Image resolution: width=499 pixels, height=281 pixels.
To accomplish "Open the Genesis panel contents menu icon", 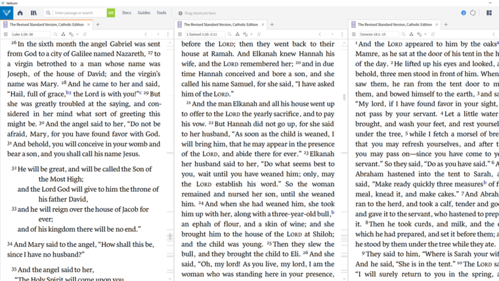I will coord(353,34).
